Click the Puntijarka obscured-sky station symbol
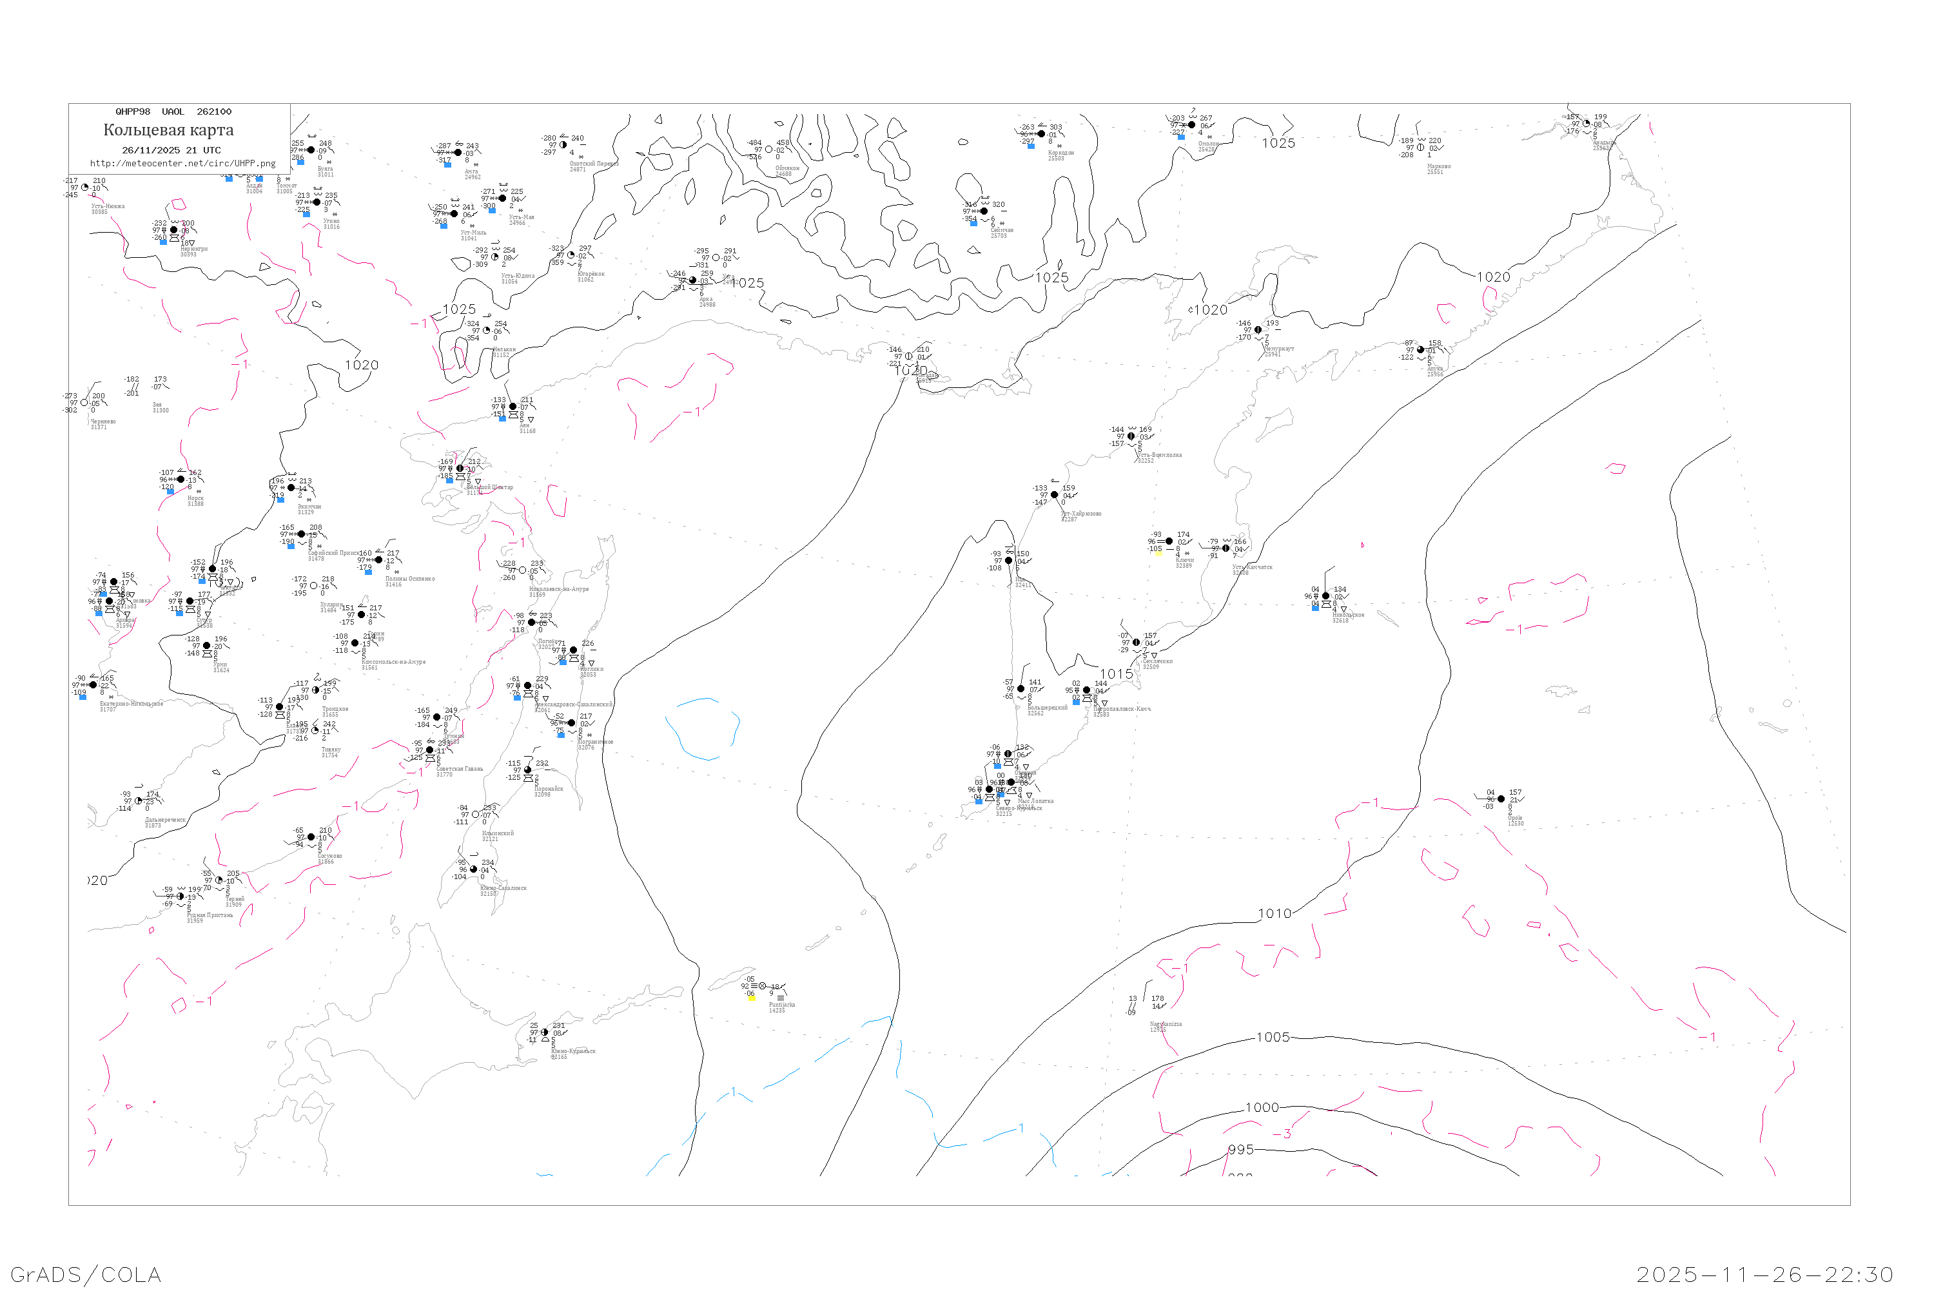 coord(762,987)
